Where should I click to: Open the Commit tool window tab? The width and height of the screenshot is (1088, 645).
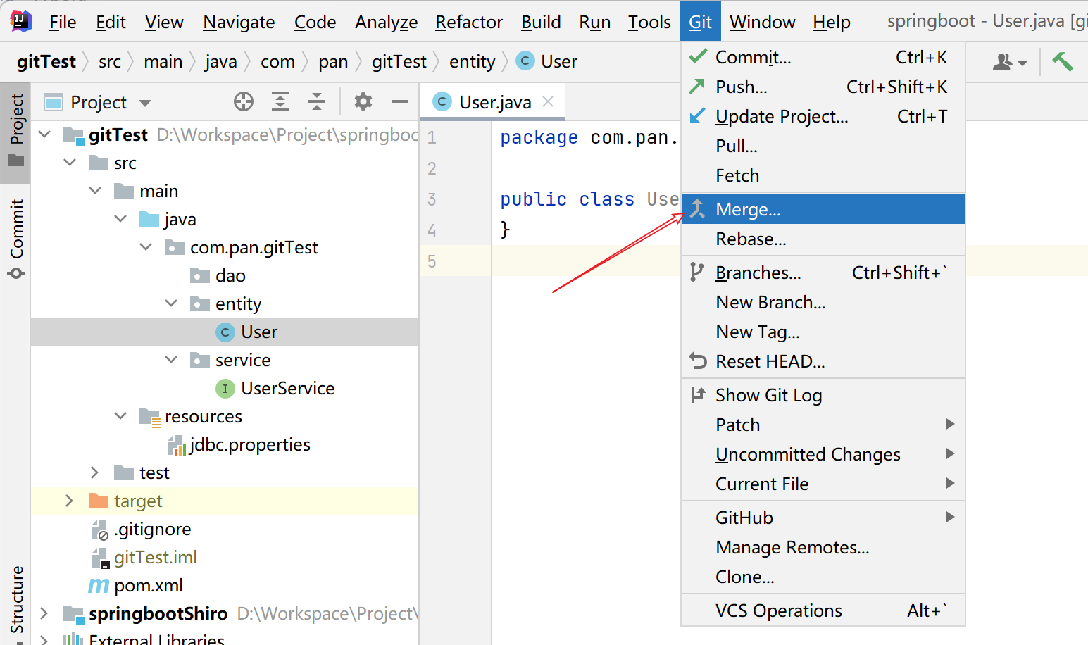pos(16,238)
